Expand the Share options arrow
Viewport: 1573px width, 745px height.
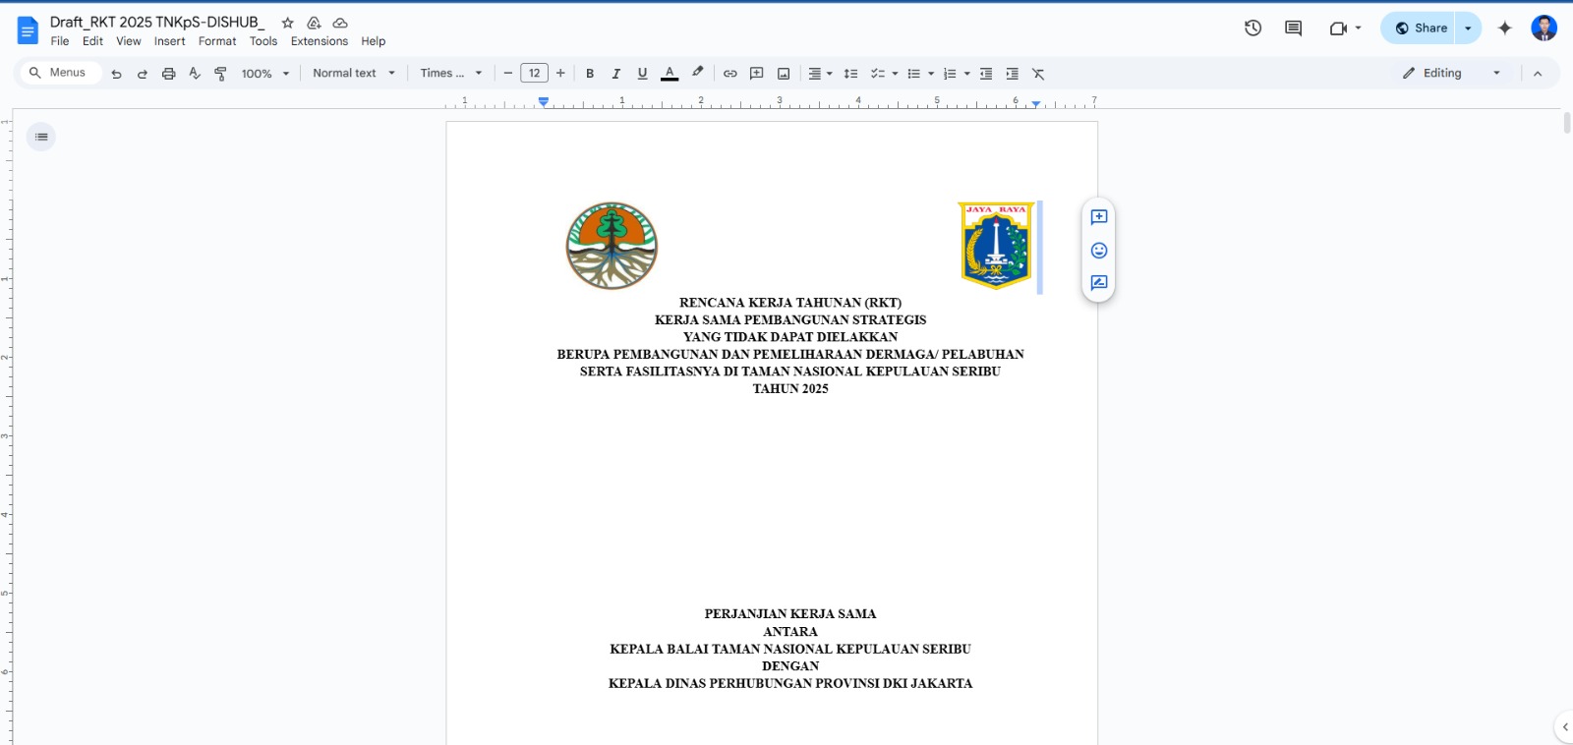click(x=1468, y=29)
